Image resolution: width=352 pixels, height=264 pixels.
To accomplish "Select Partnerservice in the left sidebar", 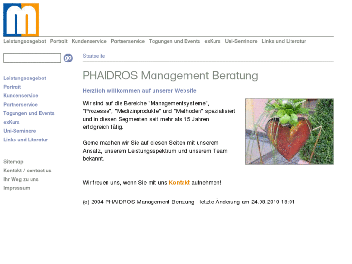I will pyautogui.click(x=21, y=104).
